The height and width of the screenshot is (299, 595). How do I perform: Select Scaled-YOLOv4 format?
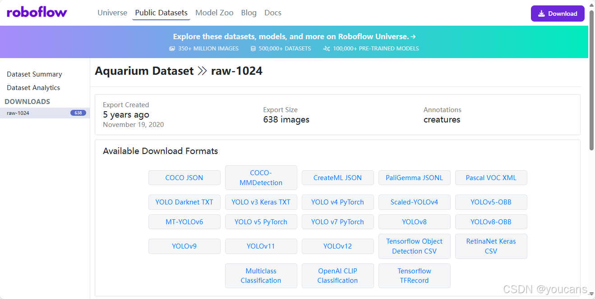point(415,202)
